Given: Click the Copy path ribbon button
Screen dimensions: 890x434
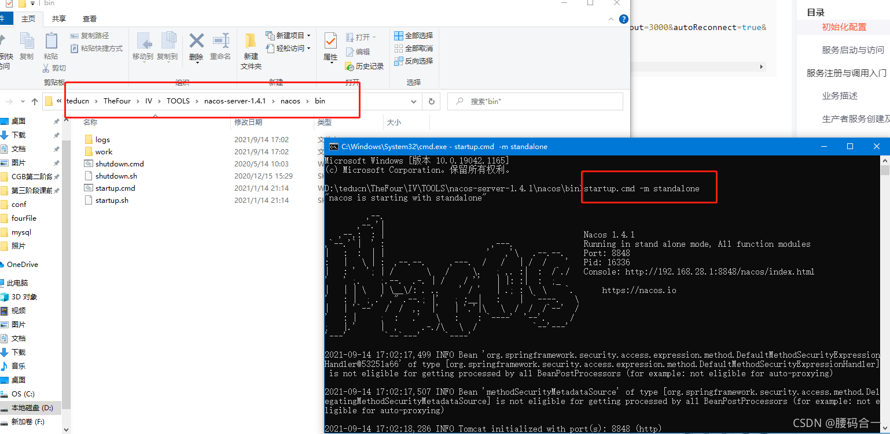Looking at the screenshot, I should (x=90, y=36).
